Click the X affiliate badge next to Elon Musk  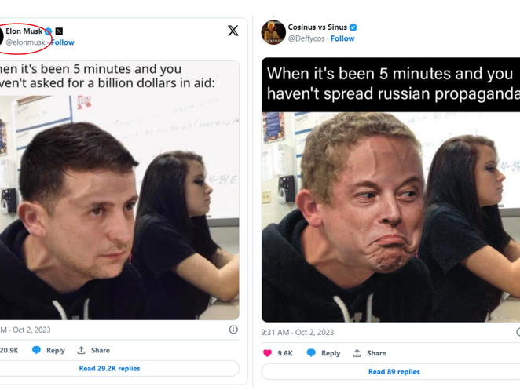click(x=59, y=31)
